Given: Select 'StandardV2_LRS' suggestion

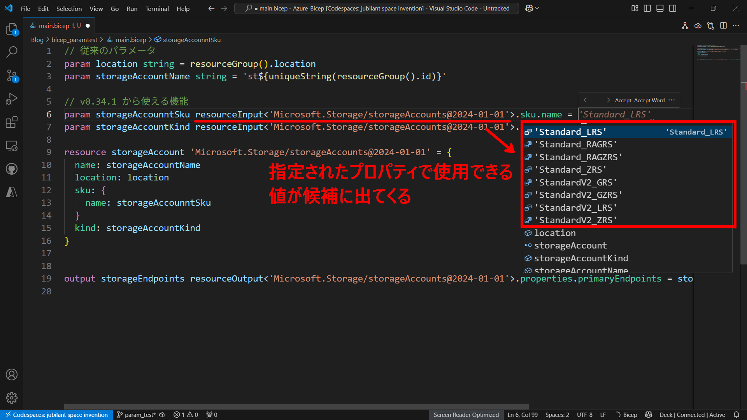Looking at the screenshot, I should pos(628,208).
